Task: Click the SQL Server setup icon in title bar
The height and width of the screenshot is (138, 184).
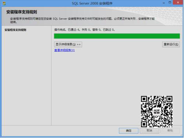Action: 4,3
